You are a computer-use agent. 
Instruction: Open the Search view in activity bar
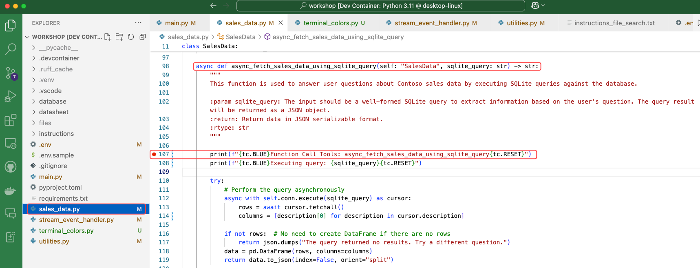click(11, 49)
